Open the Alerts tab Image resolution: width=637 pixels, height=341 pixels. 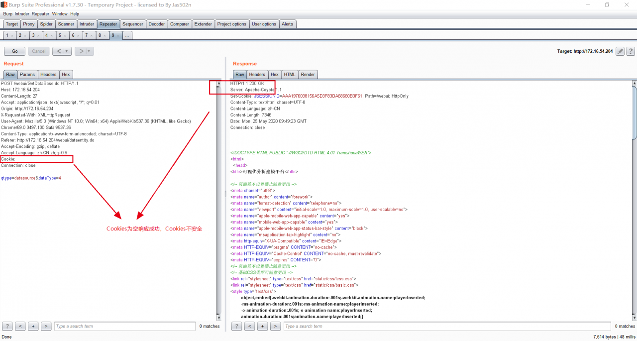pyautogui.click(x=288, y=24)
